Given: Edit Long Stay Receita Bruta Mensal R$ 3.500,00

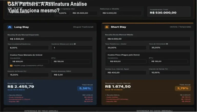Looking at the screenshot, I should (50, 39).
